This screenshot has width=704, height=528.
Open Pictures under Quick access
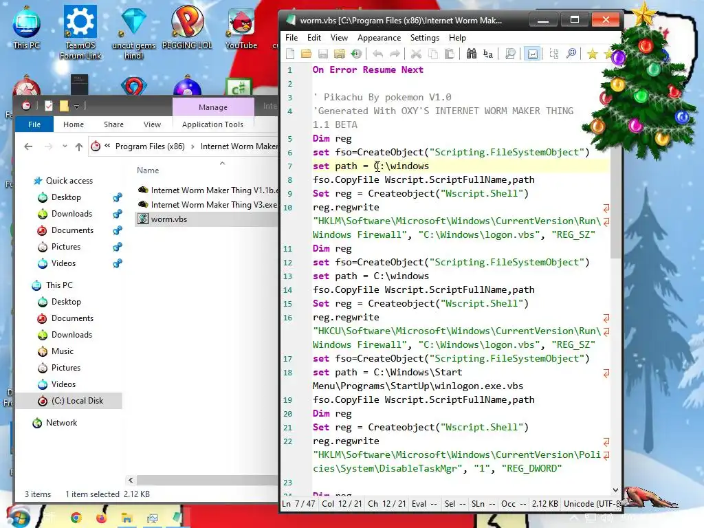tap(65, 247)
